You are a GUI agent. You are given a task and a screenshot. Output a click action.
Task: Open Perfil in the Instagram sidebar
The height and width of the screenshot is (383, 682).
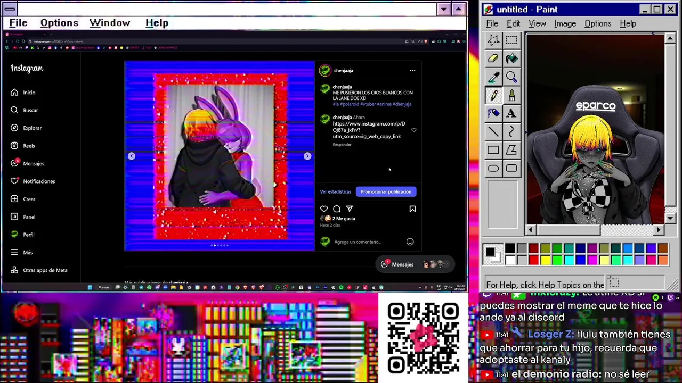pyautogui.click(x=22, y=235)
